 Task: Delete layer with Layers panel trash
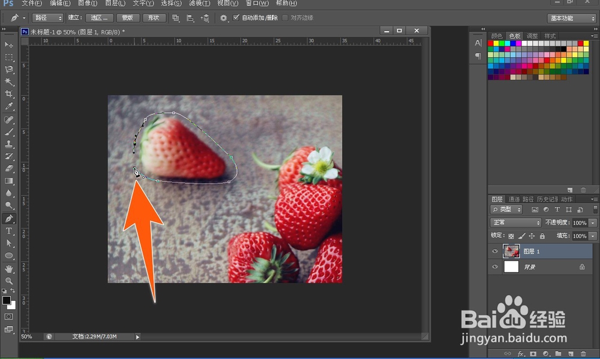pyautogui.click(x=583, y=354)
